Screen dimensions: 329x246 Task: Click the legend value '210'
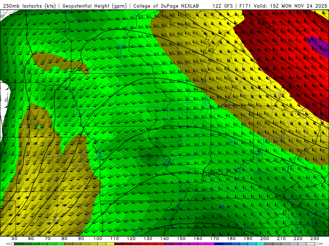281,239
